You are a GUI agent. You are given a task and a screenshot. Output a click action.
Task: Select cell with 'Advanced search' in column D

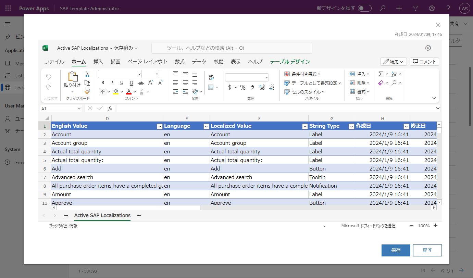[107, 177]
